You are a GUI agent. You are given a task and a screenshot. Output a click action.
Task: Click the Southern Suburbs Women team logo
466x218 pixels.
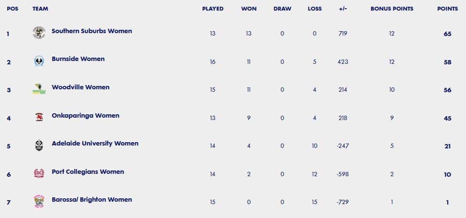point(39,33)
